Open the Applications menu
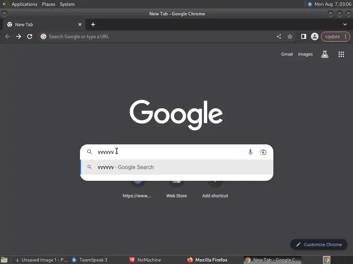Image resolution: width=353 pixels, height=264 pixels. (x=24, y=4)
